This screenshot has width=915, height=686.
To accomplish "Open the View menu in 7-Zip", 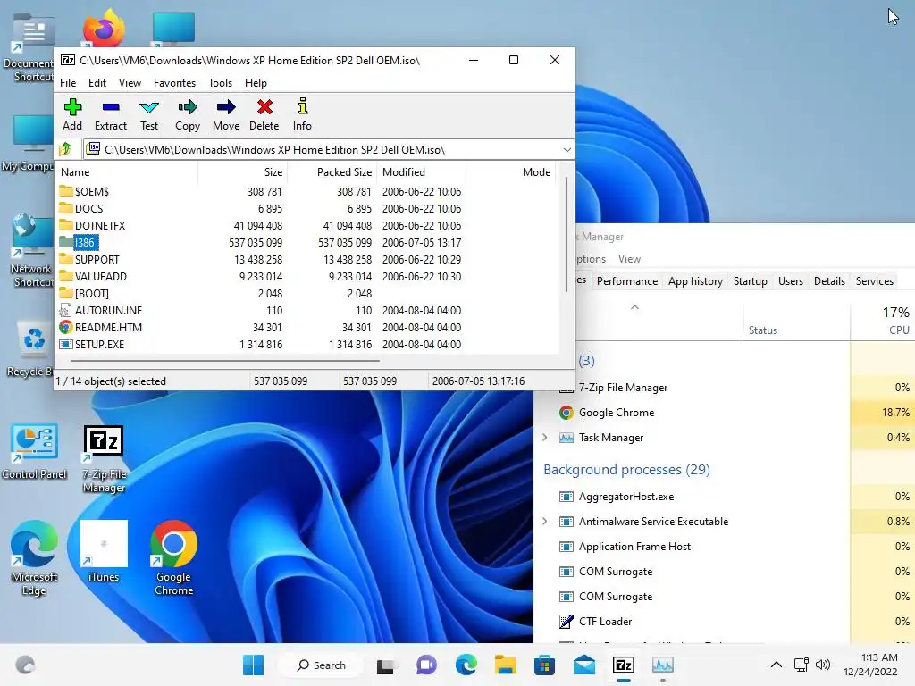I will (x=130, y=83).
